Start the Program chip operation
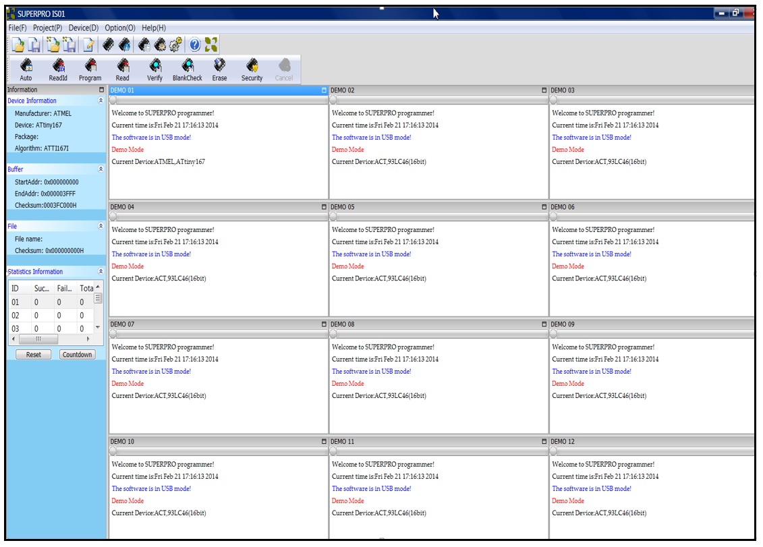 click(90, 69)
